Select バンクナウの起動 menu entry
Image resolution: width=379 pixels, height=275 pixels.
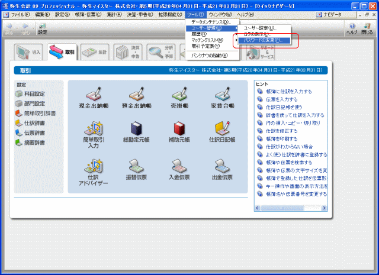click(x=212, y=56)
